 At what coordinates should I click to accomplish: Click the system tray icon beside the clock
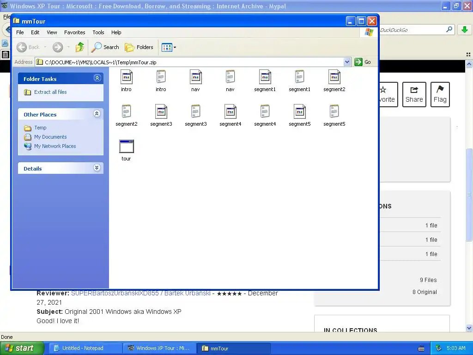[439, 348]
